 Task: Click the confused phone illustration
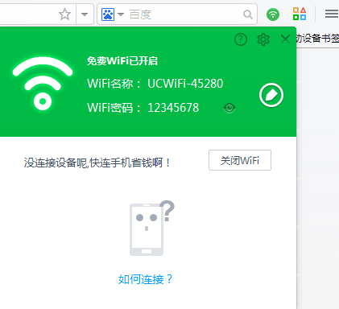[x=151, y=228]
